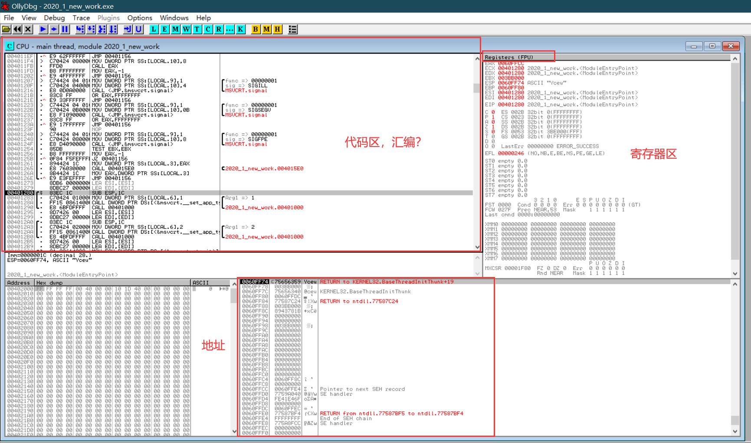Open the CPU window with C icon

208,29
